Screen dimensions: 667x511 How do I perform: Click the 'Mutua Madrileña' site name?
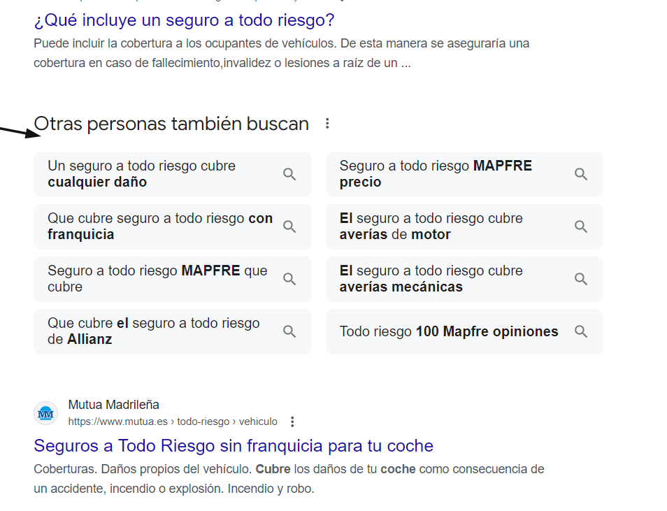tap(113, 405)
